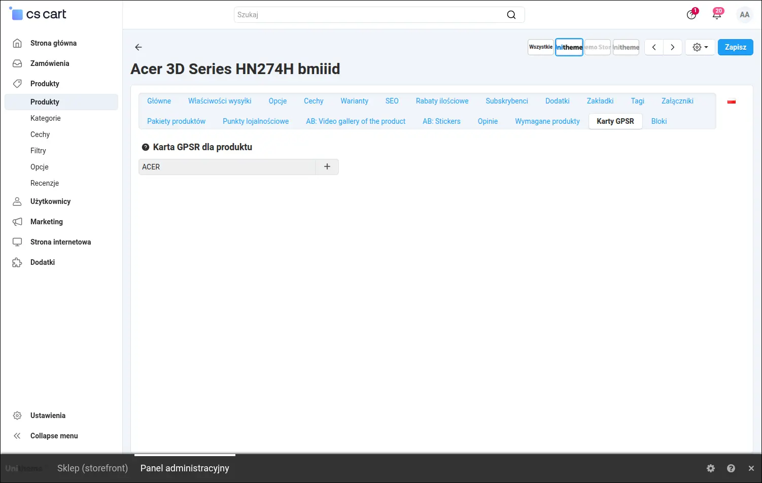Click the question mark next to Karta GPSR

point(146,147)
